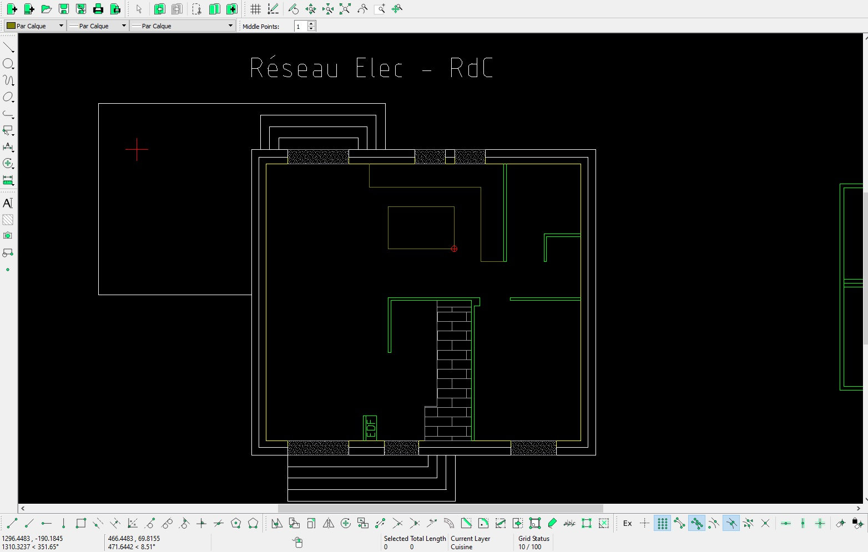The height and width of the screenshot is (552, 868).
Task: Click the olive color swatch in pen selector
Action: tap(11, 26)
